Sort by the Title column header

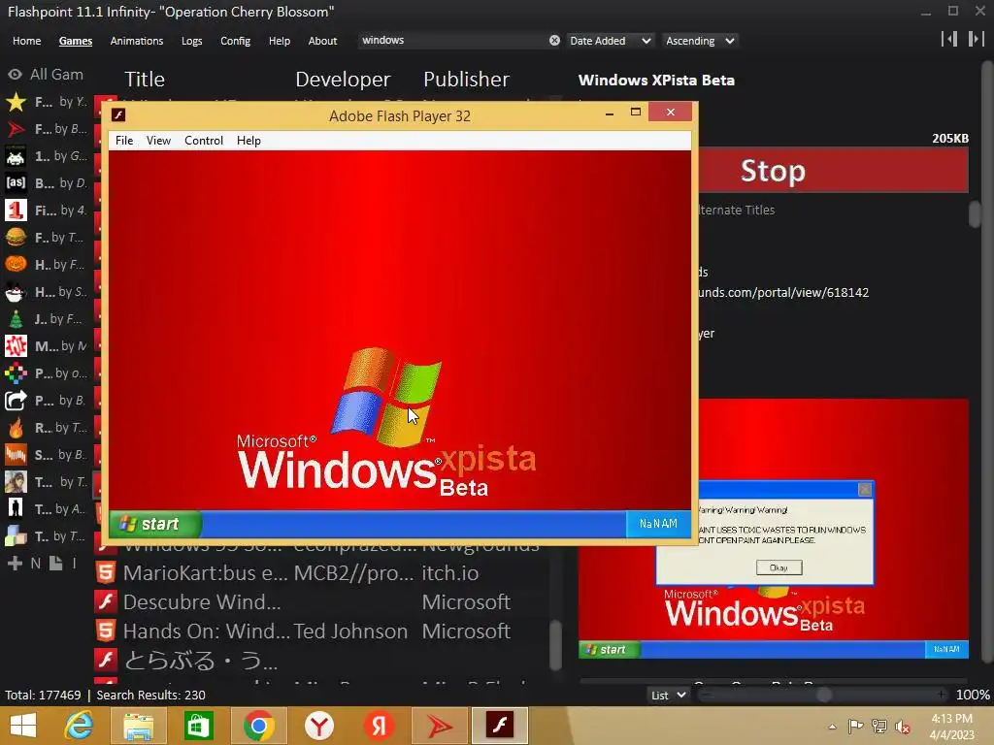pos(145,80)
